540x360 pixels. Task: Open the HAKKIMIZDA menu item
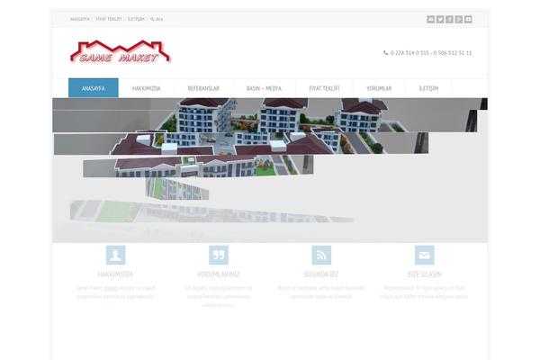(147, 88)
